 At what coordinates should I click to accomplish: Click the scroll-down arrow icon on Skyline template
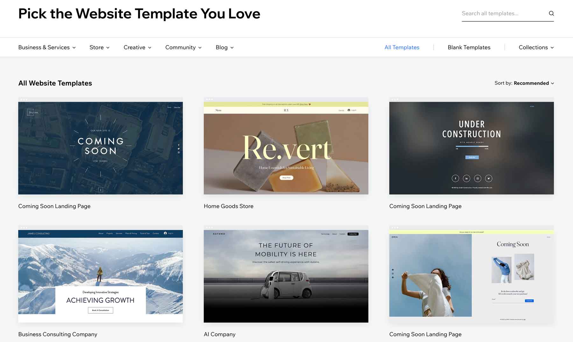(101, 189)
